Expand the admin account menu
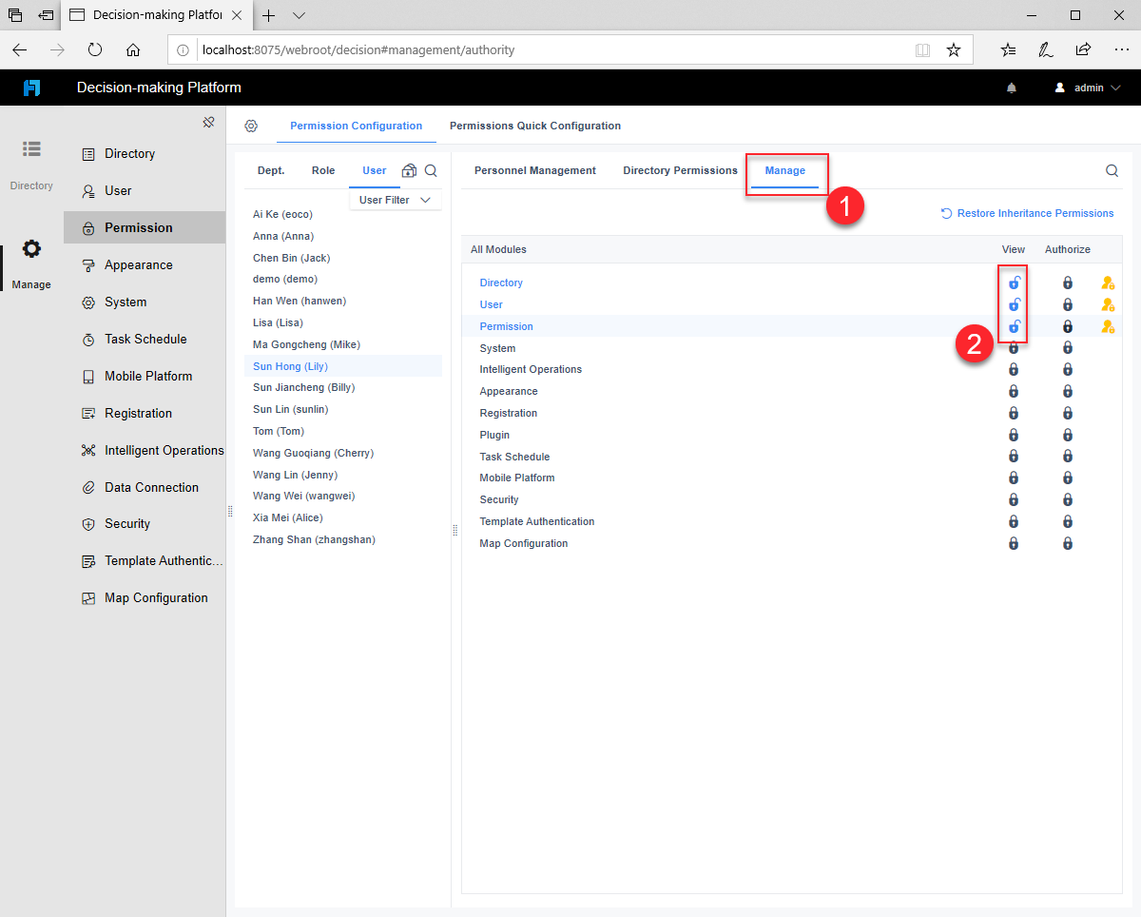 click(x=1087, y=87)
